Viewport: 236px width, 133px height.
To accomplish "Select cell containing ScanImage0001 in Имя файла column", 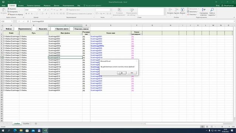I will pos(65,37).
